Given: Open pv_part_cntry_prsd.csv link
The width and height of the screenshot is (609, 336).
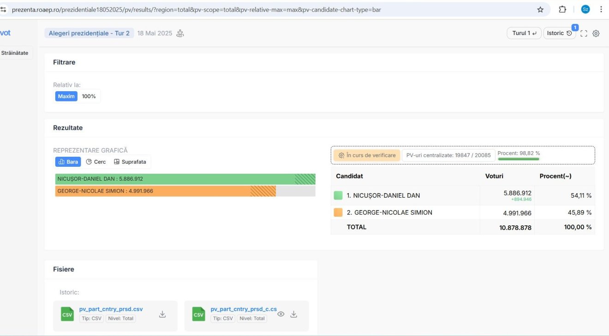Looking at the screenshot, I should click(x=111, y=309).
